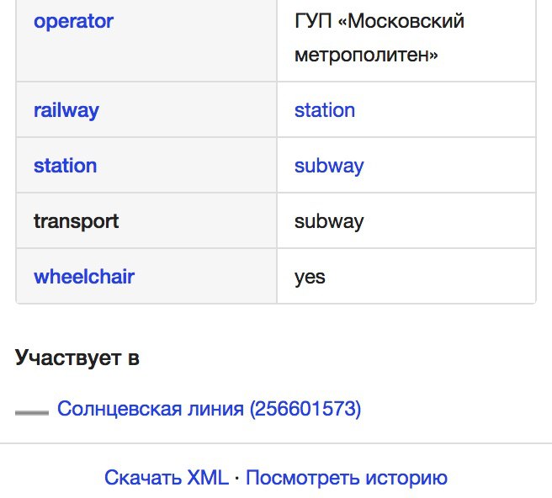The height and width of the screenshot is (498, 552).
Task: Open the operator tag key link
Action: pos(73,22)
